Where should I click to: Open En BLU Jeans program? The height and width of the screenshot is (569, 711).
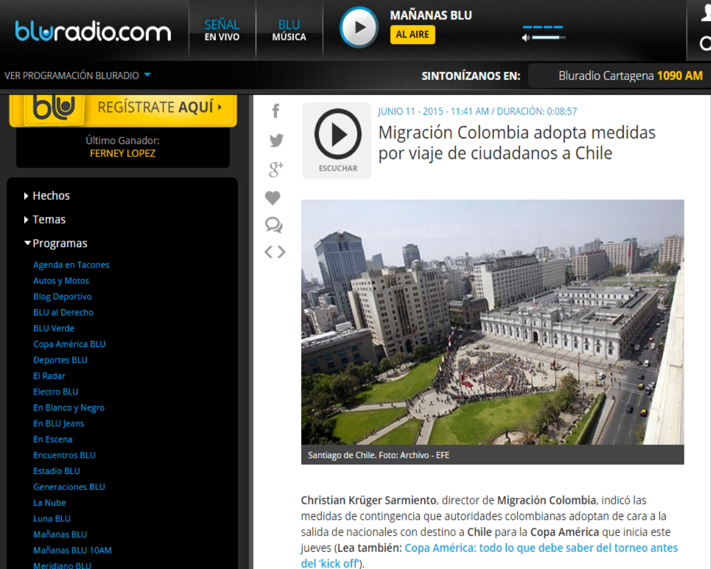(58, 423)
